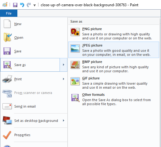Expand the Print submenu arrow
This screenshot has width=161, height=147.
(x=64, y=79)
